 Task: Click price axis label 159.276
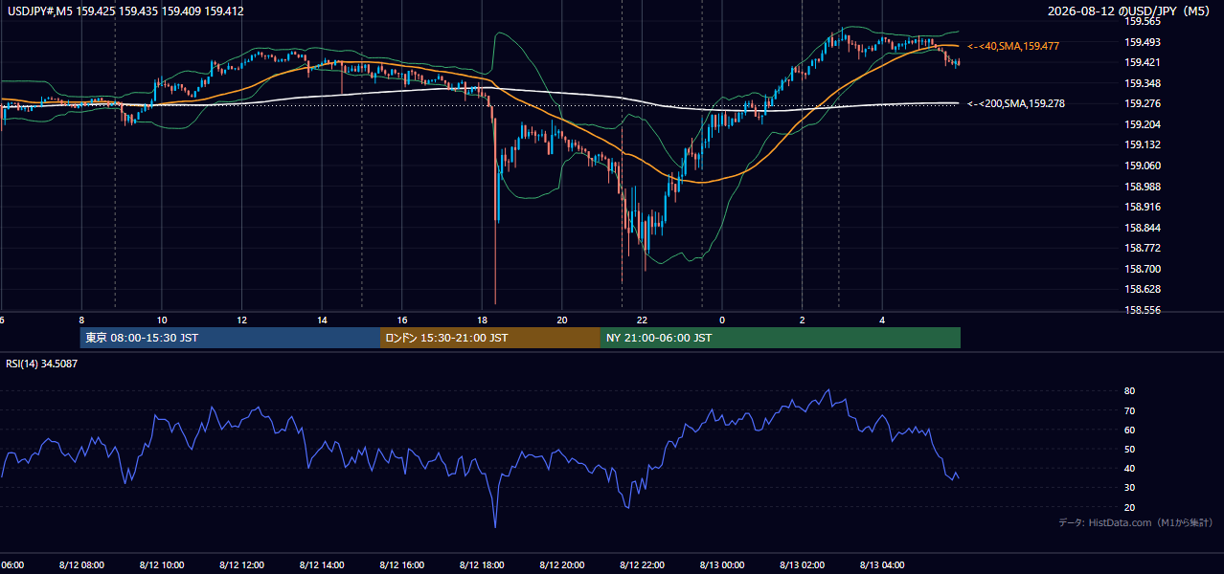point(1142,103)
